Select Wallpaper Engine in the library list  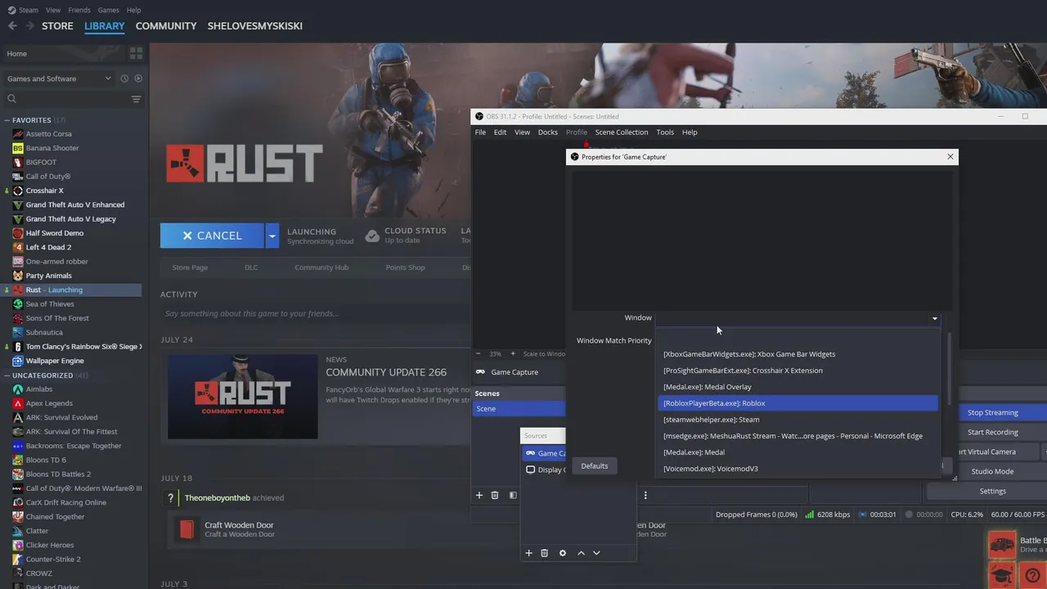[71, 361]
